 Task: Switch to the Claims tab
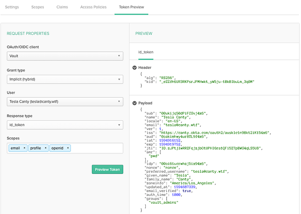[x=62, y=7]
